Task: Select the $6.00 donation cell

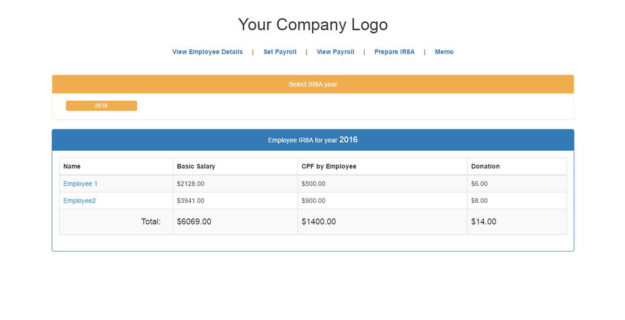Action: 517,184
